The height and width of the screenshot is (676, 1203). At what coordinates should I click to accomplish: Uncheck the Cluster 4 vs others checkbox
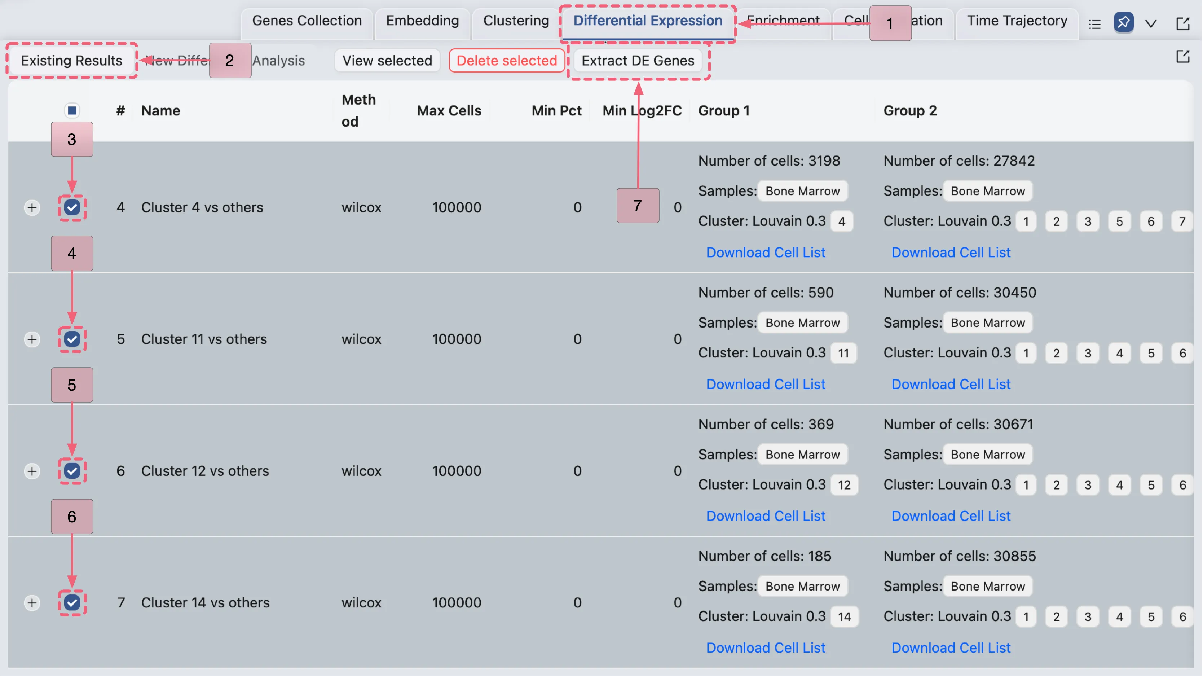[72, 207]
